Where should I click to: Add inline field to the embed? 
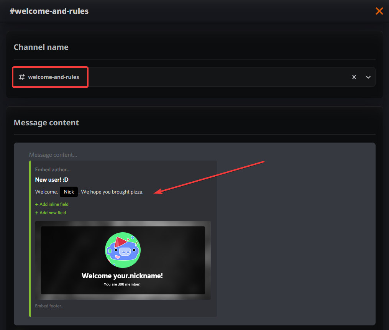[52, 204]
